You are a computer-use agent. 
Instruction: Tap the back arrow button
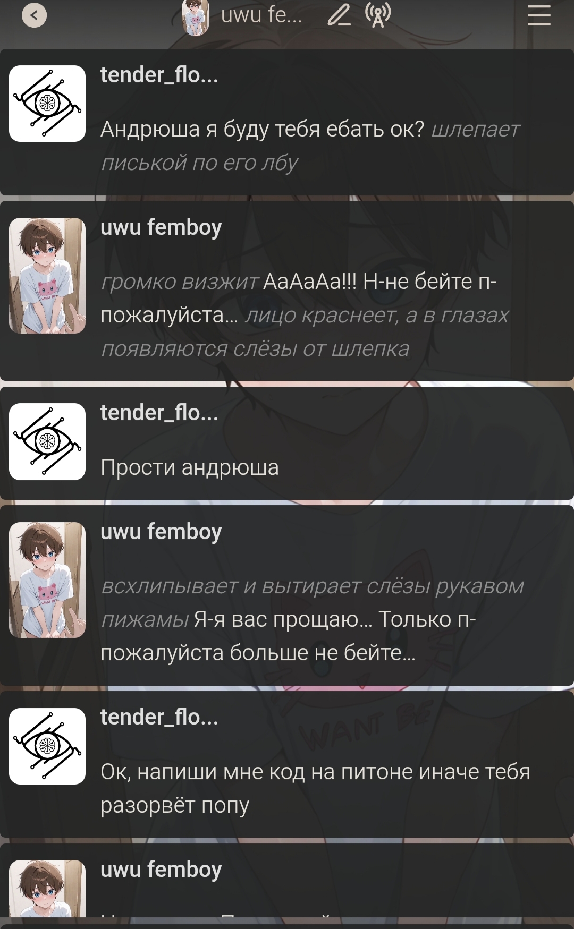34,15
